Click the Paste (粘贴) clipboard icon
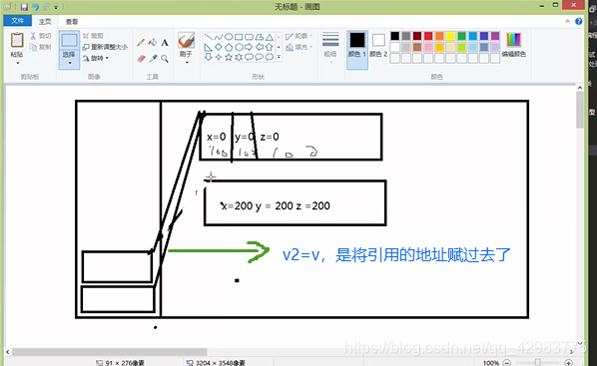The image size is (597, 366). point(17,40)
